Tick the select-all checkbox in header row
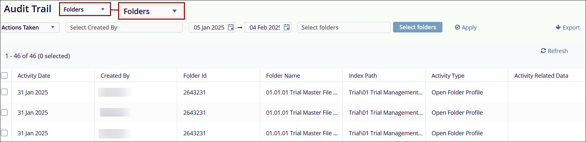 (x=4, y=75)
